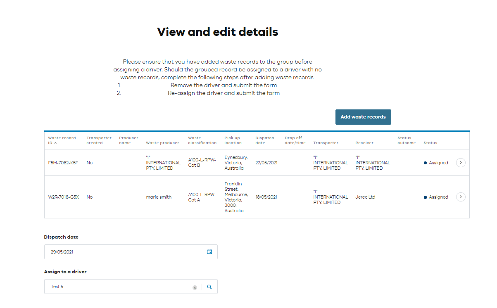Click dispatch date 22/05/2021
This screenshot has width=497, height=308.
266,163
